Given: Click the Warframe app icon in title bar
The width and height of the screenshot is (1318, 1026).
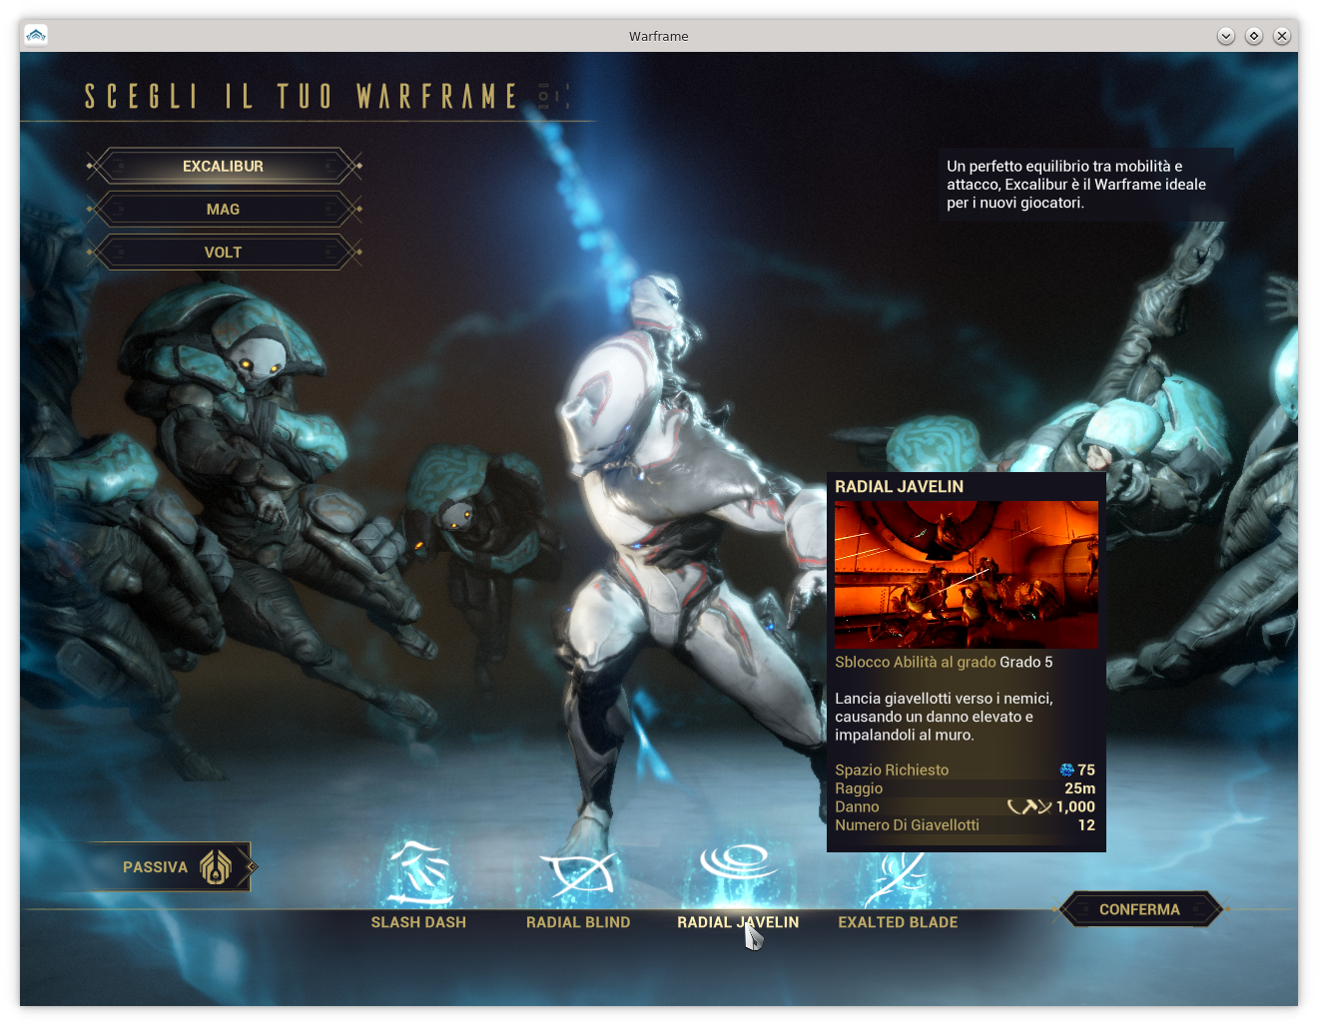Looking at the screenshot, I should pyautogui.click(x=36, y=35).
